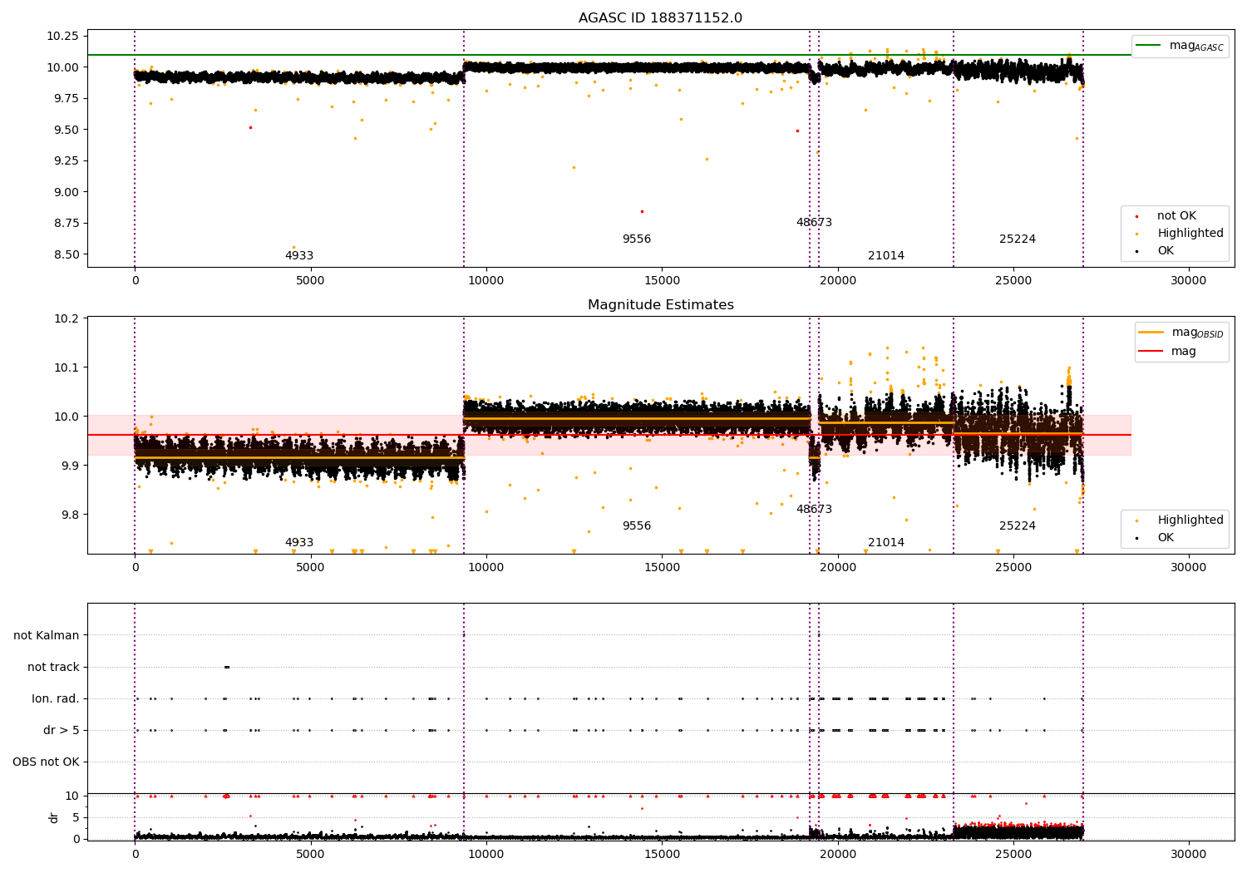Select the 'mag AGASC' legend label
The image size is (1247, 873).
1196,46
